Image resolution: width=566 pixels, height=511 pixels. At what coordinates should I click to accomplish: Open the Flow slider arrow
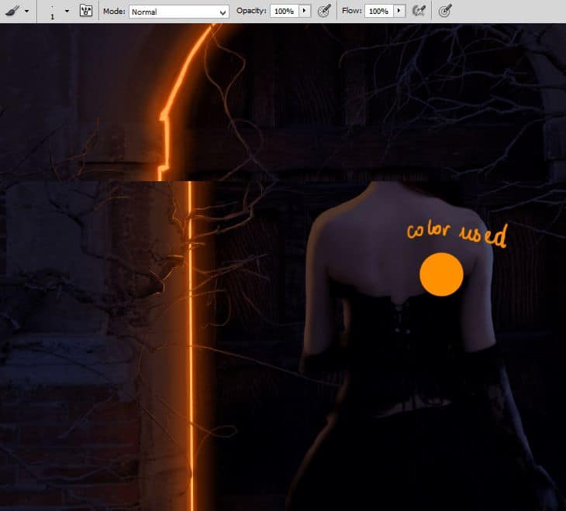tap(399, 11)
